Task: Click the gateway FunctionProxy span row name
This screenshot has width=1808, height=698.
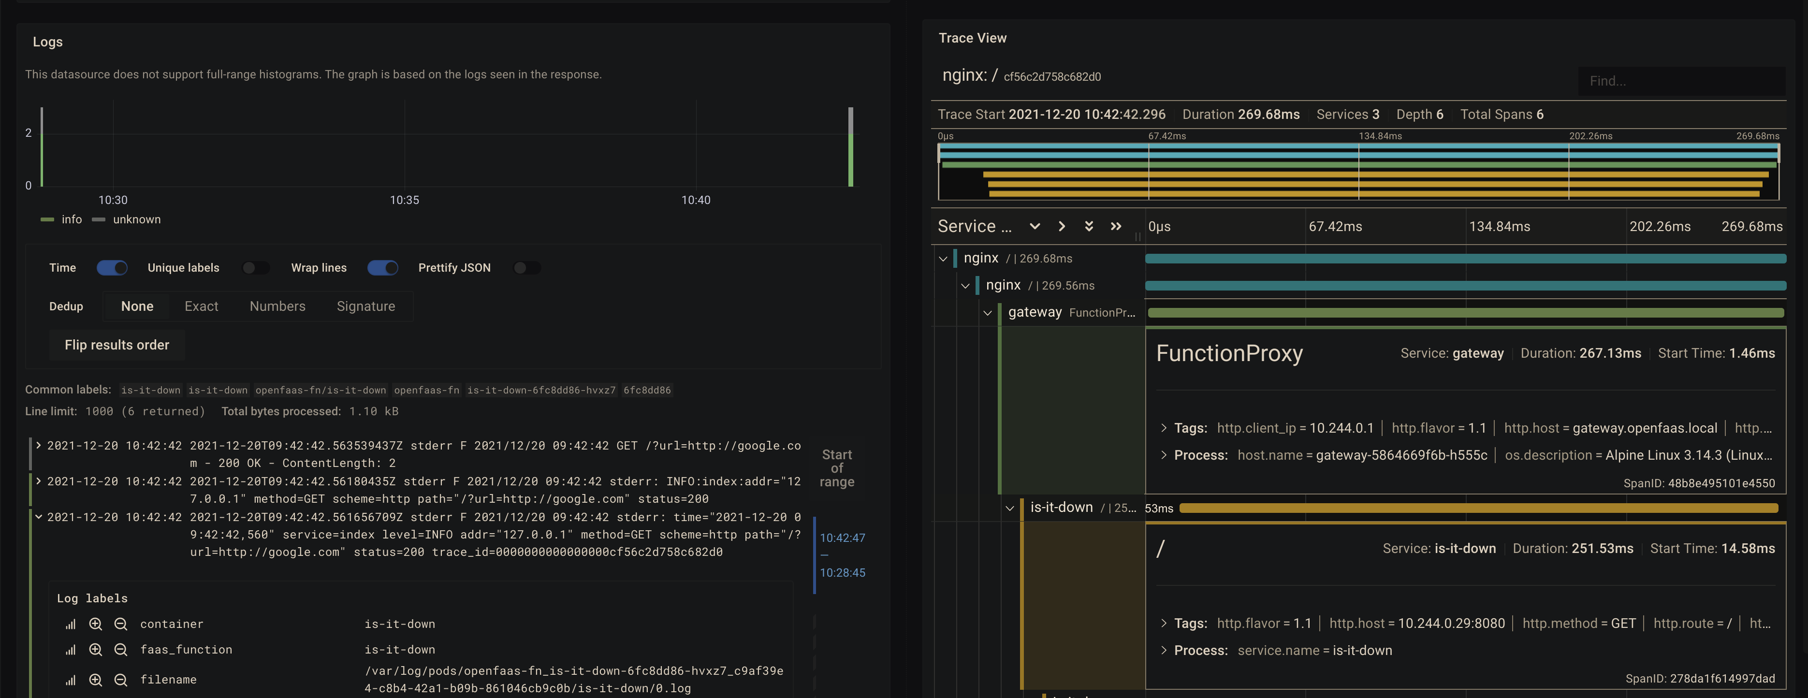Action: click(x=1071, y=313)
